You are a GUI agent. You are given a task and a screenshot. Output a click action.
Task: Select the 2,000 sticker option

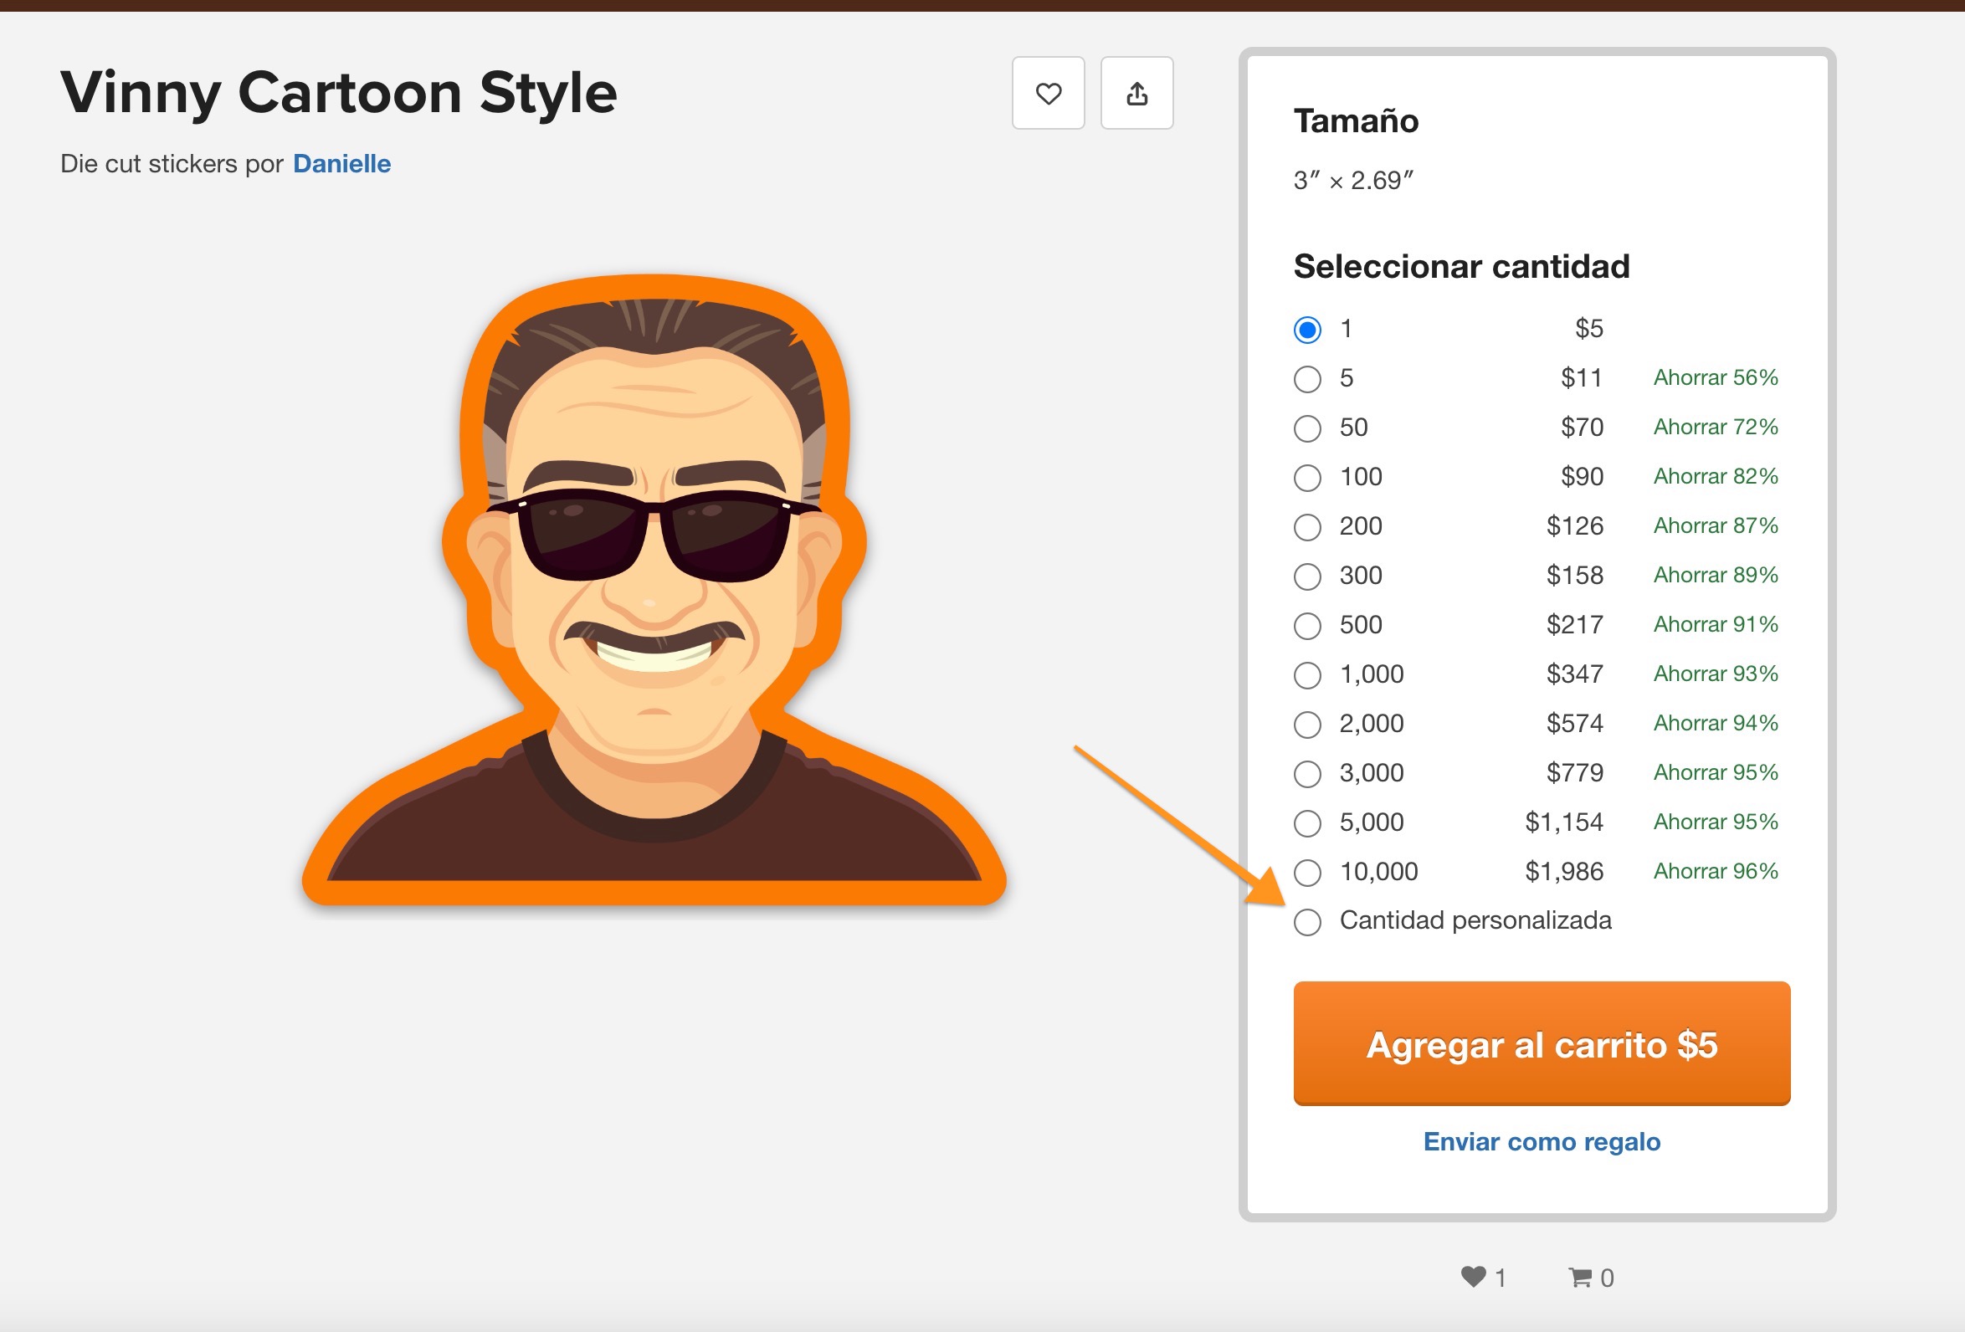(1306, 724)
